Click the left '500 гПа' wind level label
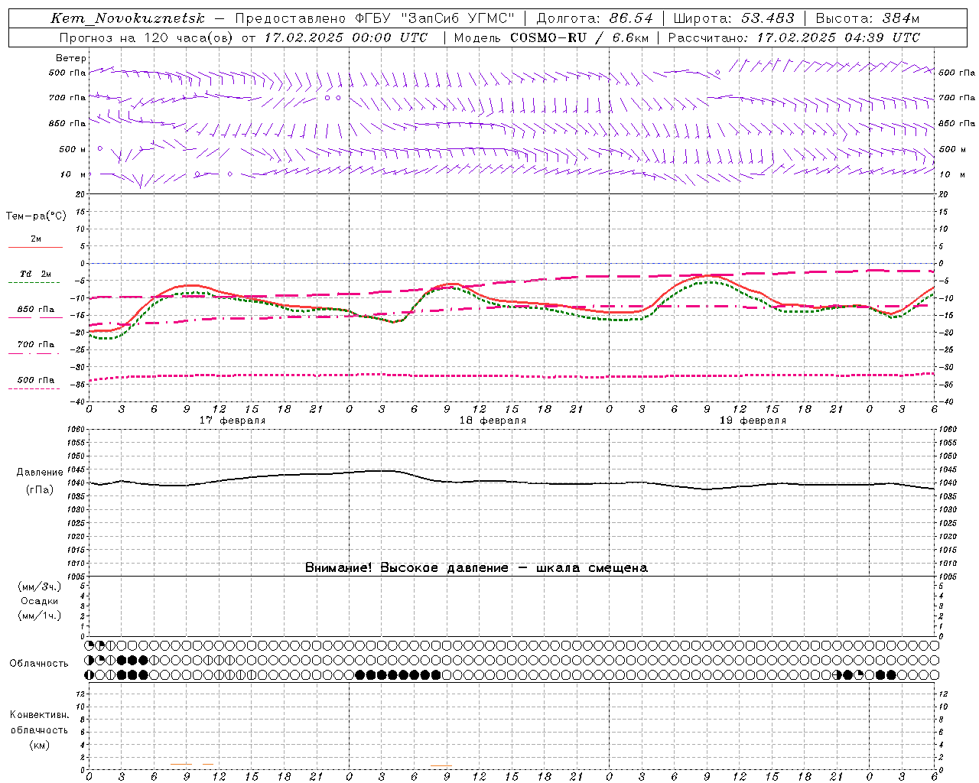Image resolution: width=979 pixels, height=783 pixels. pyautogui.click(x=67, y=73)
